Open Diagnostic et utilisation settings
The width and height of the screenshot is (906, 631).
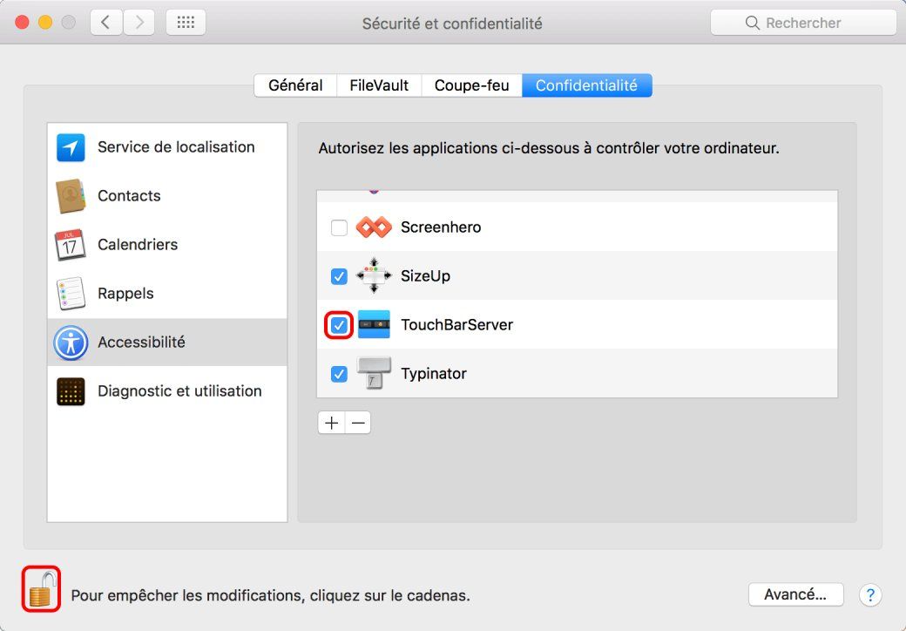pos(179,390)
